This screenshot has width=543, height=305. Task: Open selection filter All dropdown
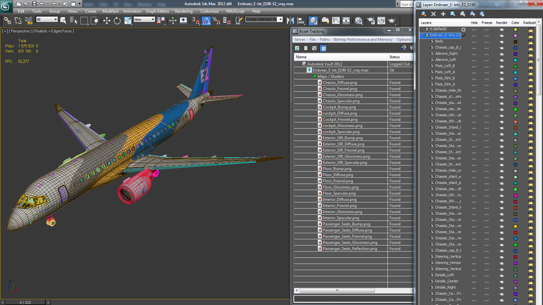click(x=47, y=19)
